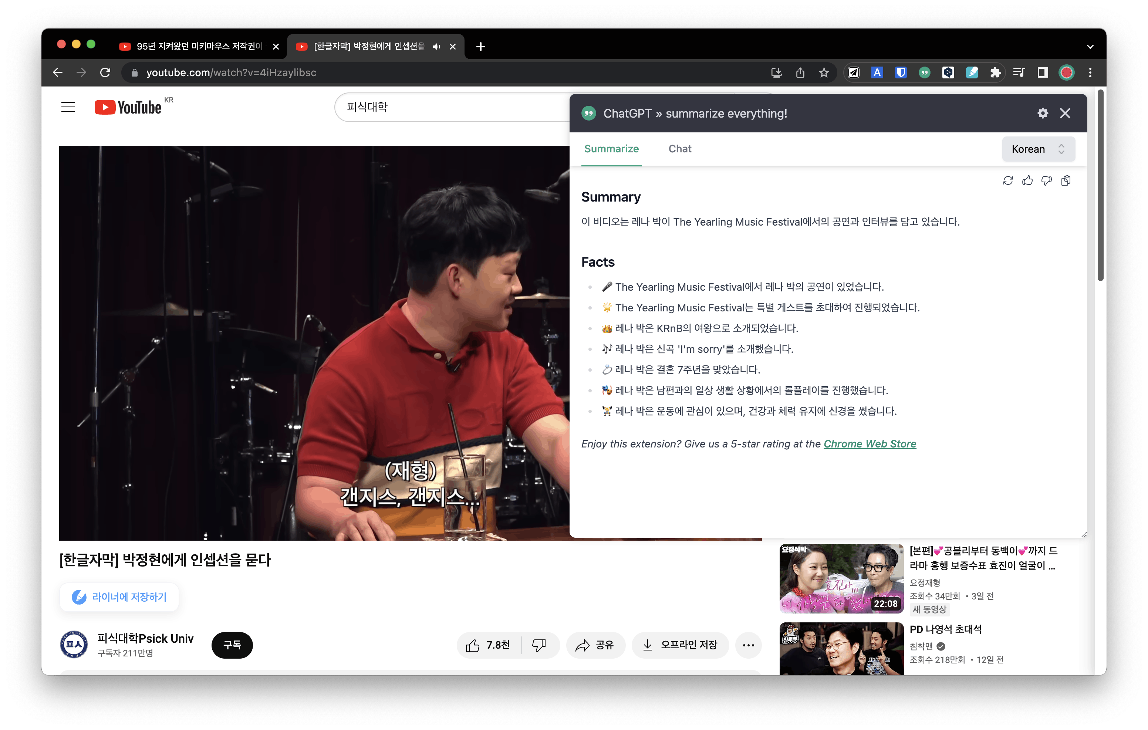Viewport: 1148px width, 730px height.
Task: Copy the summary to clipboard
Action: click(x=1066, y=181)
